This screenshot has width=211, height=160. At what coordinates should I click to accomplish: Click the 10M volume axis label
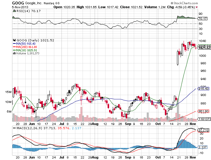[8, 102]
